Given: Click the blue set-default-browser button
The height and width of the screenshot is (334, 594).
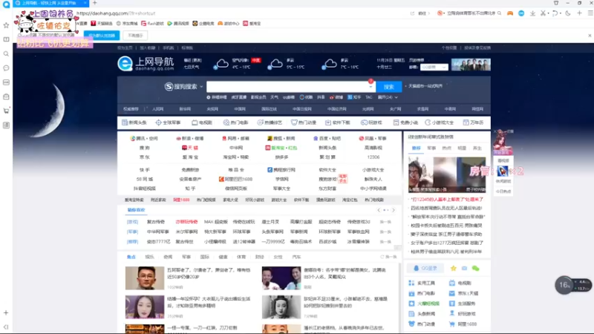Looking at the screenshot, I should pyautogui.click(x=102, y=36).
